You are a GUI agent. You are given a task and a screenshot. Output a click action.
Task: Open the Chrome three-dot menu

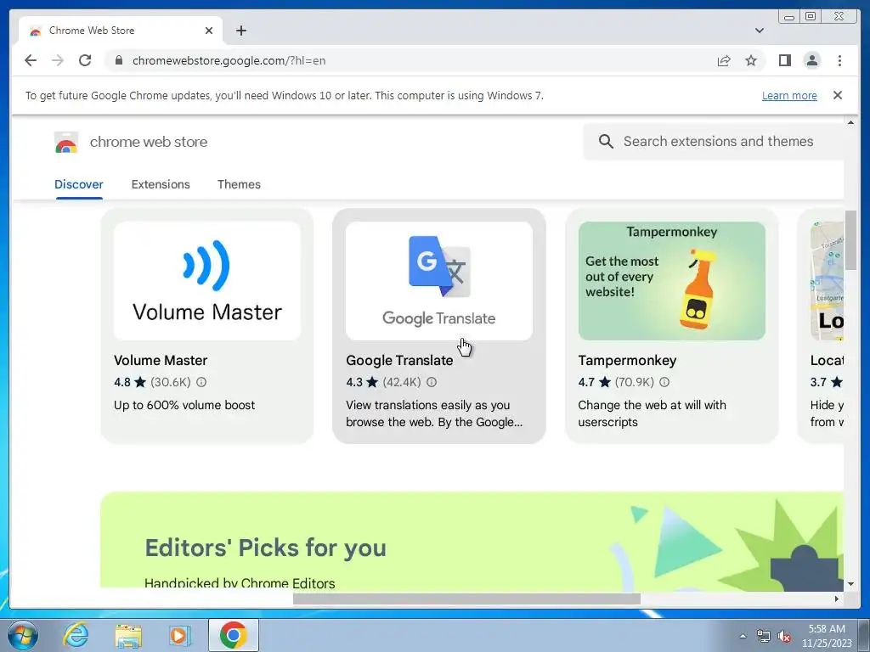click(839, 60)
